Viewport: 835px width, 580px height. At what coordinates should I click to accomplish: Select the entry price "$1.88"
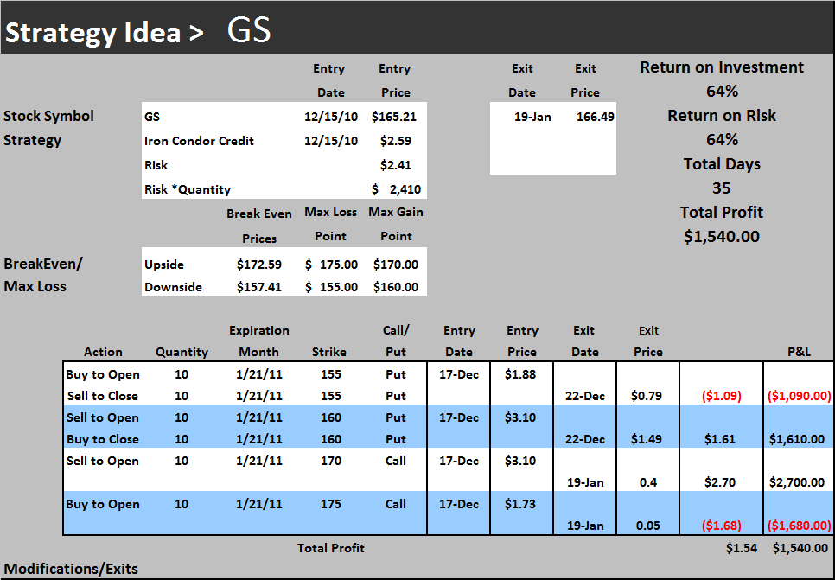tap(520, 374)
